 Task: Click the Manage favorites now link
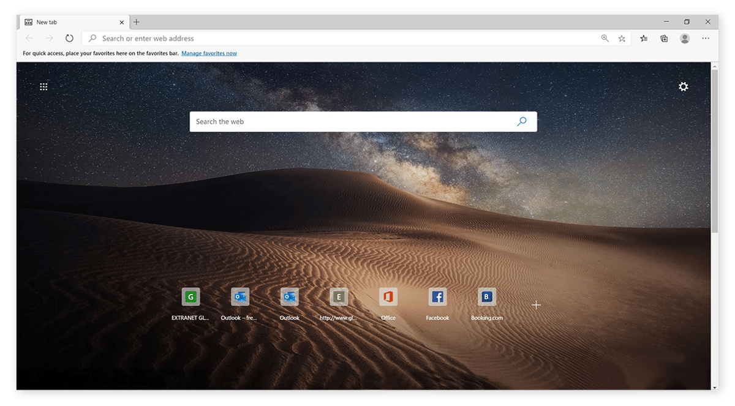209,53
